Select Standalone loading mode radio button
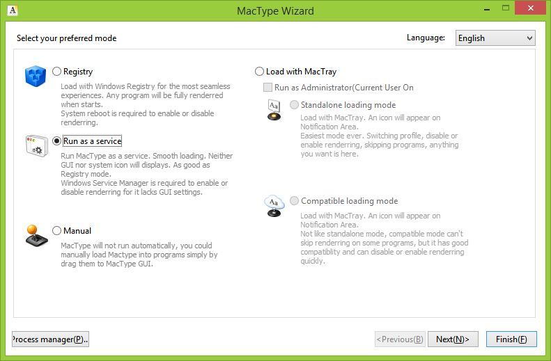This screenshot has height=361, width=551. pos(294,105)
